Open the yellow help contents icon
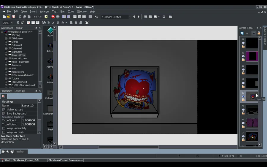This screenshot has width=267, height=167. (x=46, y=17)
